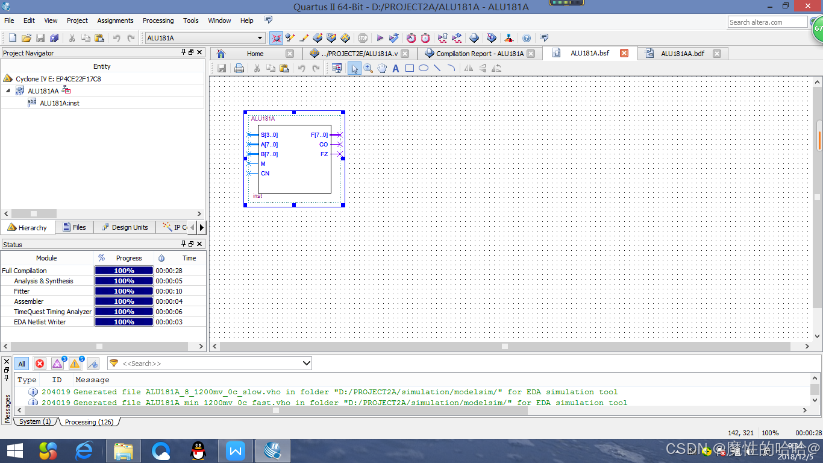Open File Explorer from taskbar
This screenshot has width=823, height=463.
[124, 450]
